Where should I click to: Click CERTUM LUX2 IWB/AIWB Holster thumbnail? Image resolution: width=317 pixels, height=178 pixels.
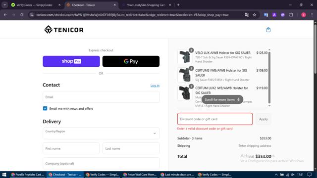tap(185, 92)
